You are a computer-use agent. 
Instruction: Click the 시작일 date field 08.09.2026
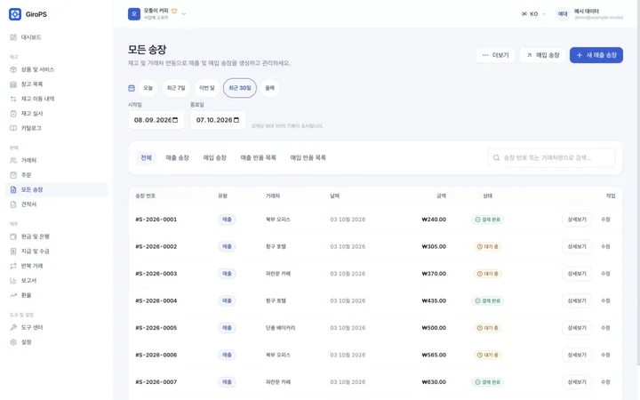click(156, 120)
